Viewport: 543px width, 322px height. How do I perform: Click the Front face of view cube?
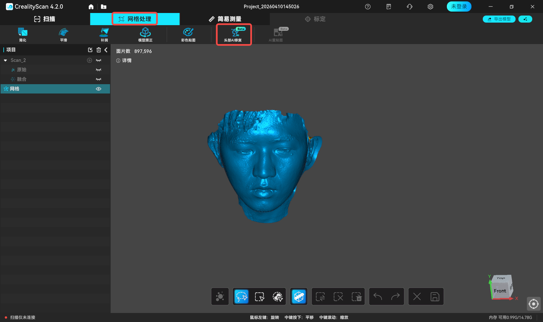click(500, 291)
